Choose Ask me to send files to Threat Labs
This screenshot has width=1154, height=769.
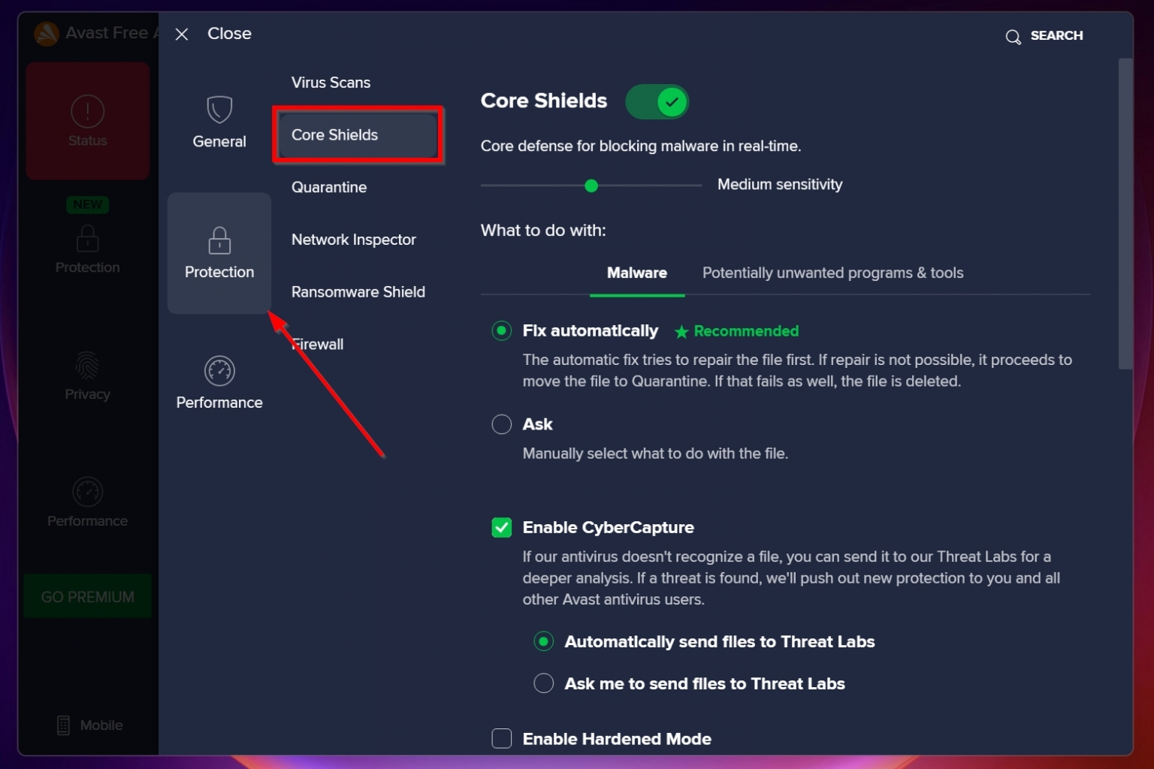(x=543, y=683)
